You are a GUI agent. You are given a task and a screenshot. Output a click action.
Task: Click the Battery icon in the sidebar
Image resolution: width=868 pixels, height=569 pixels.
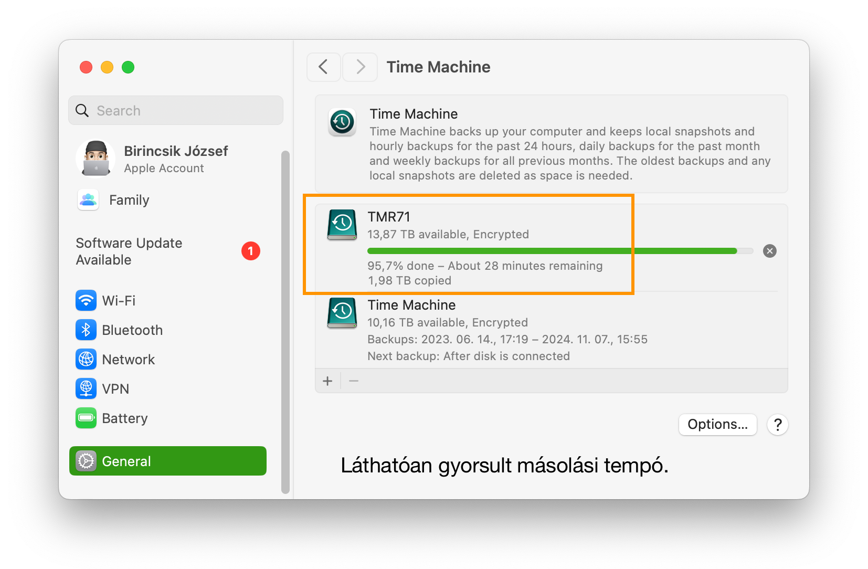[x=86, y=418]
